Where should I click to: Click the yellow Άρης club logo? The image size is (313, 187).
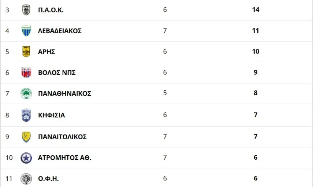point(26,52)
